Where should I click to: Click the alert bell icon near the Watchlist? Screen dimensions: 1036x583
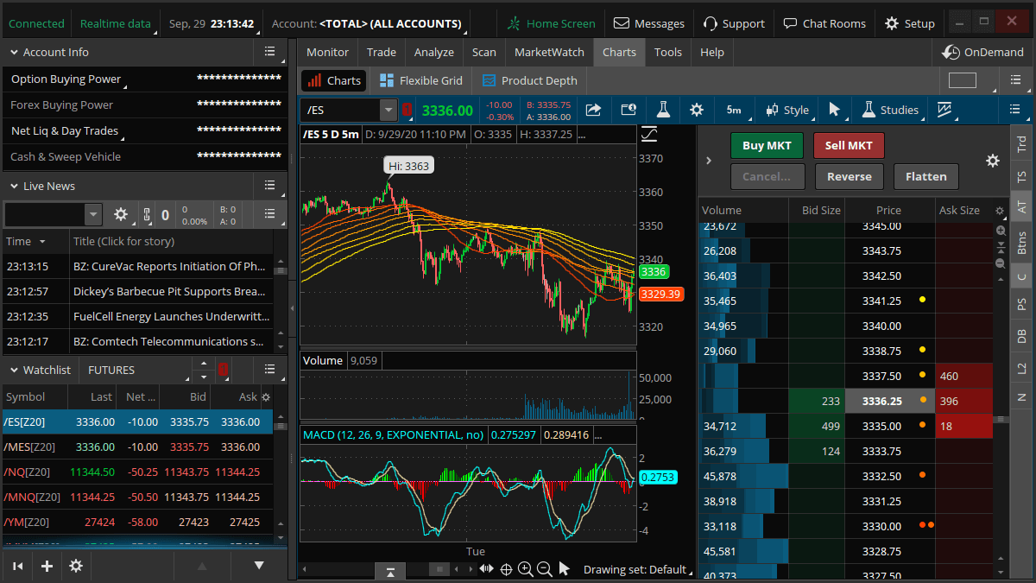[x=223, y=369]
